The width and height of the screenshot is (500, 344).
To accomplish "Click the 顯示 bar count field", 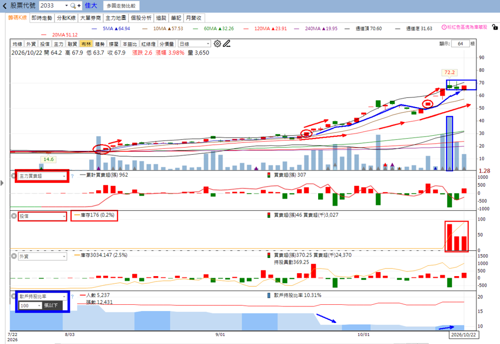I will [x=460, y=43].
